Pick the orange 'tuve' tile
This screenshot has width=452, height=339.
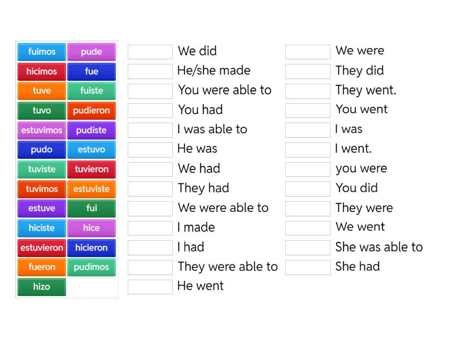42,91
